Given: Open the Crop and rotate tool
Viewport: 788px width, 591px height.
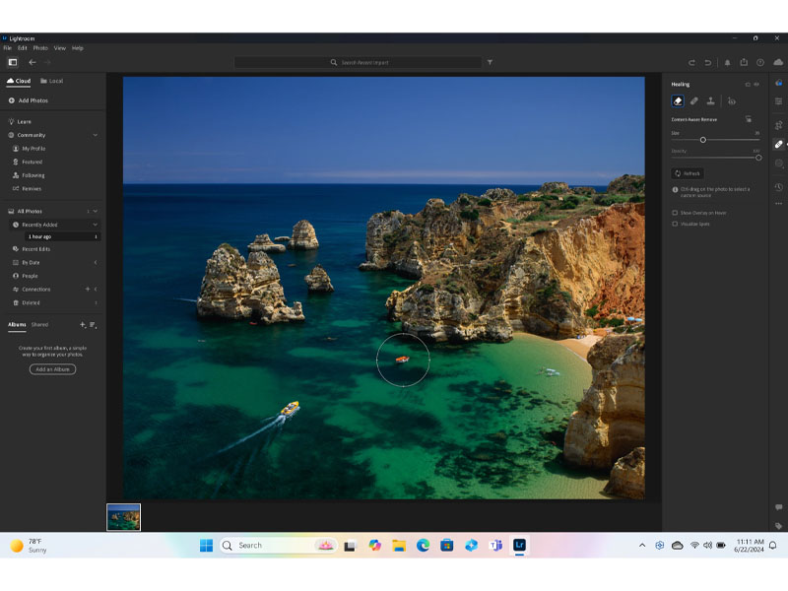Looking at the screenshot, I should pos(778,125).
